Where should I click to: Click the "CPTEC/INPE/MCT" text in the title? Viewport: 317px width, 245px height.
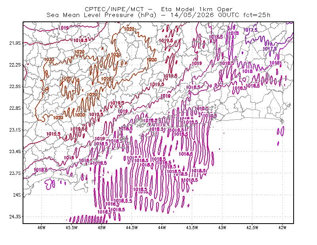coord(114,9)
